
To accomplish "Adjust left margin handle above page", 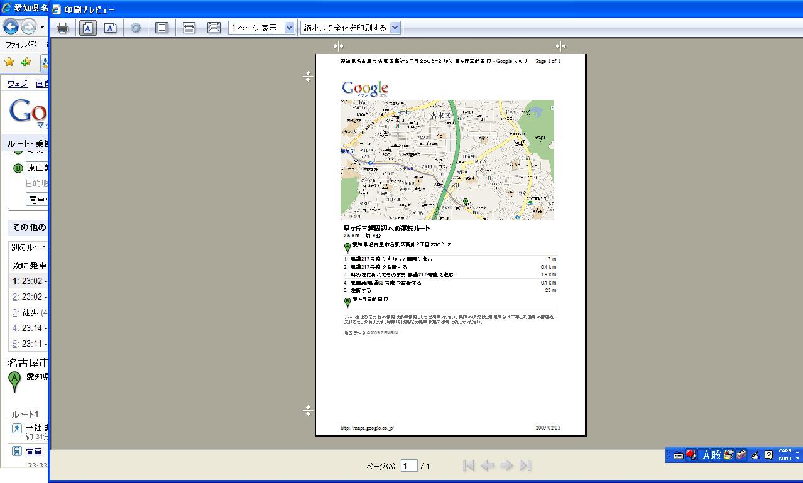I will pos(338,46).
